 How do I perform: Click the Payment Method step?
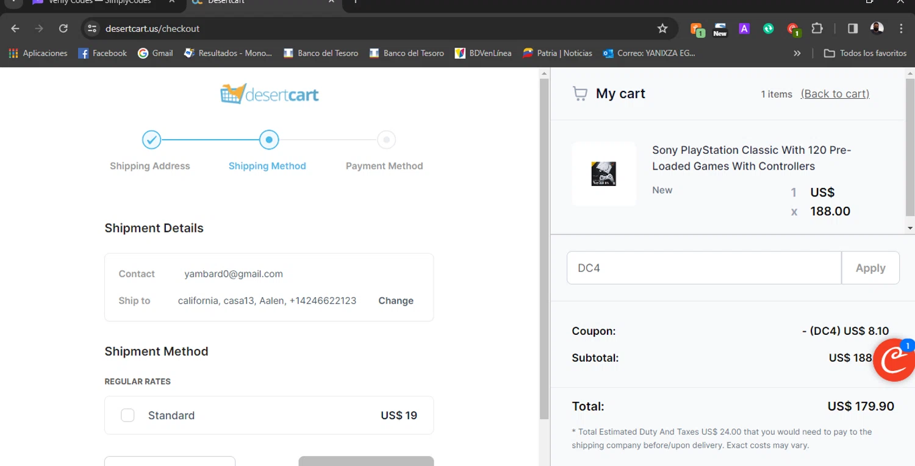[x=384, y=150]
